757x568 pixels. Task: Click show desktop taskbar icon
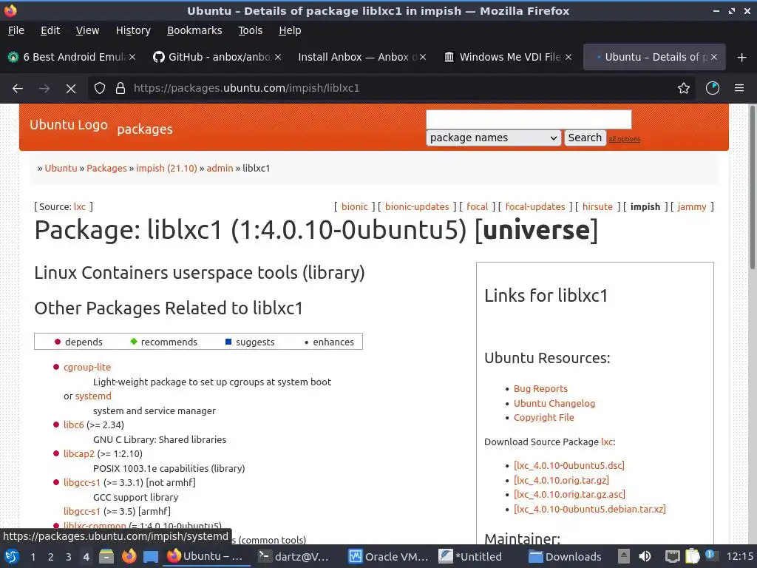pyautogui.click(x=151, y=557)
